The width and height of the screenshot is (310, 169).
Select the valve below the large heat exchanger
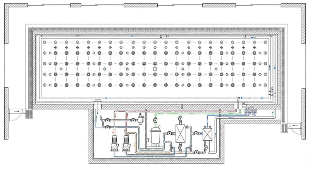click(180, 148)
